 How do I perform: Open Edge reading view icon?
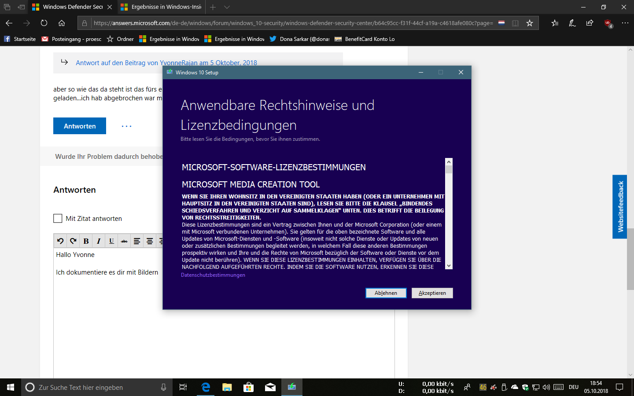515,23
